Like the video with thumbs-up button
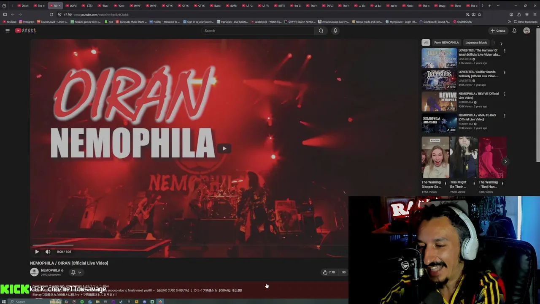Viewport: 540px width, 304px height. coord(329,272)
